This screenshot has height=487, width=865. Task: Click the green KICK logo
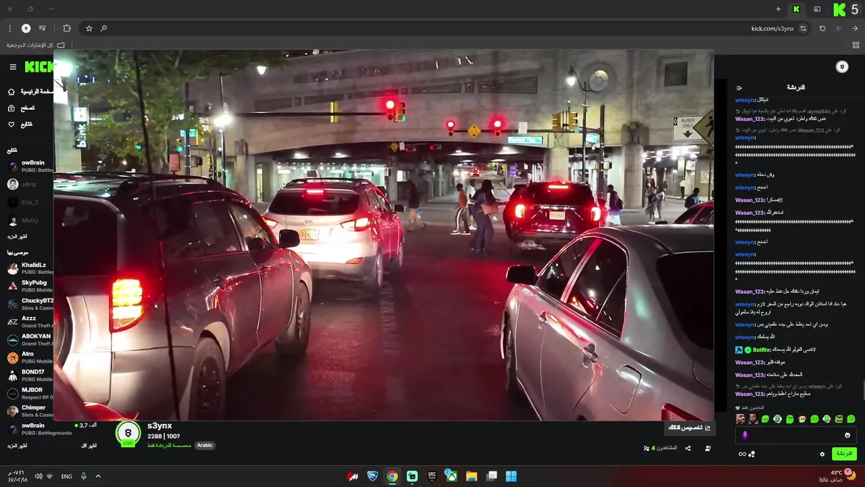pyautogui.click(x=39, y=66)
